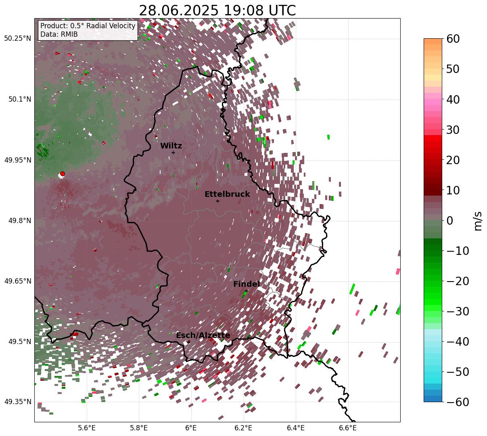Click the 30 colorbar tick label
Image resolution: width=487 pixels, height=436 pixels.
454,130
